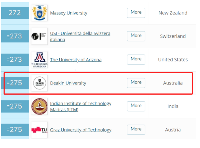Open The University of Arizona link
The image size is (200, 148).
(x=76, y=60)
